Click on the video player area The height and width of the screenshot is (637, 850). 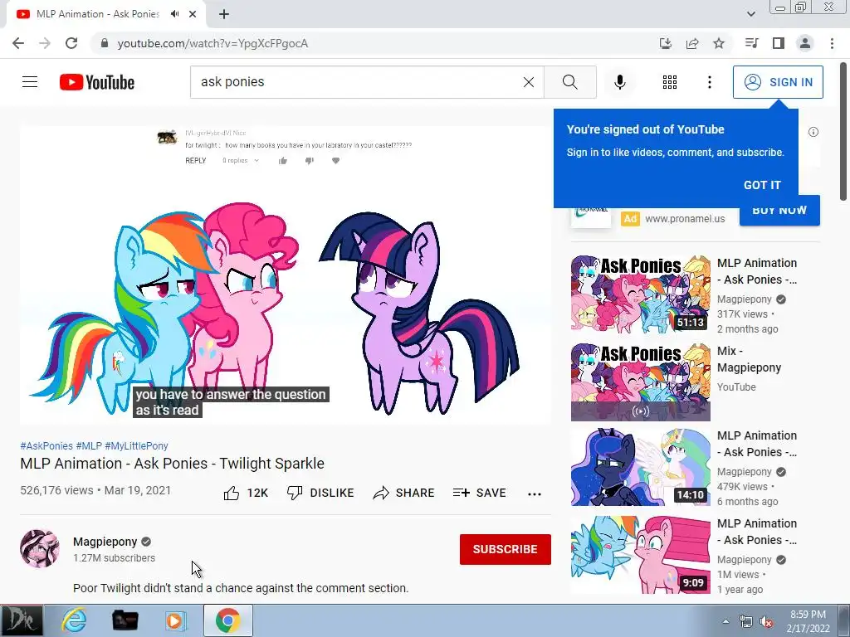pos(286,275)
